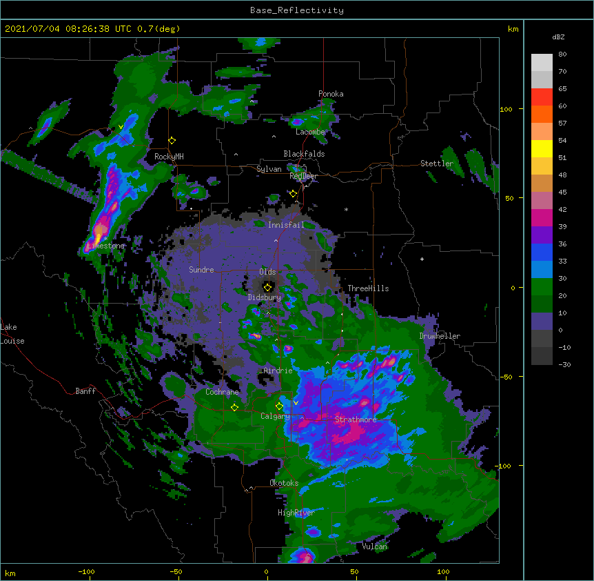Click the 70 dBZ grey legend swatch
The width and height of the screenshot is (594, 581).
click(x=542, y=79)
